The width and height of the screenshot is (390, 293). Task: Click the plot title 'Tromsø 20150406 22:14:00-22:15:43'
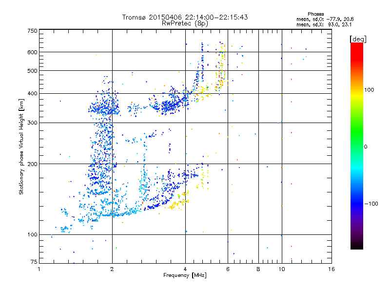click(x=185, y=17)
